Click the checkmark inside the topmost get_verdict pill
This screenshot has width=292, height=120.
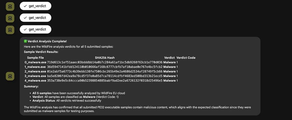(25, 6)
